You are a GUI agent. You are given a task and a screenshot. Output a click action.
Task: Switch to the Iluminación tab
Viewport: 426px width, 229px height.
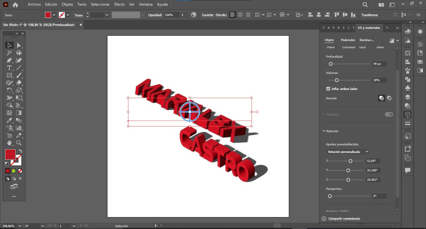tap(367, 40)
